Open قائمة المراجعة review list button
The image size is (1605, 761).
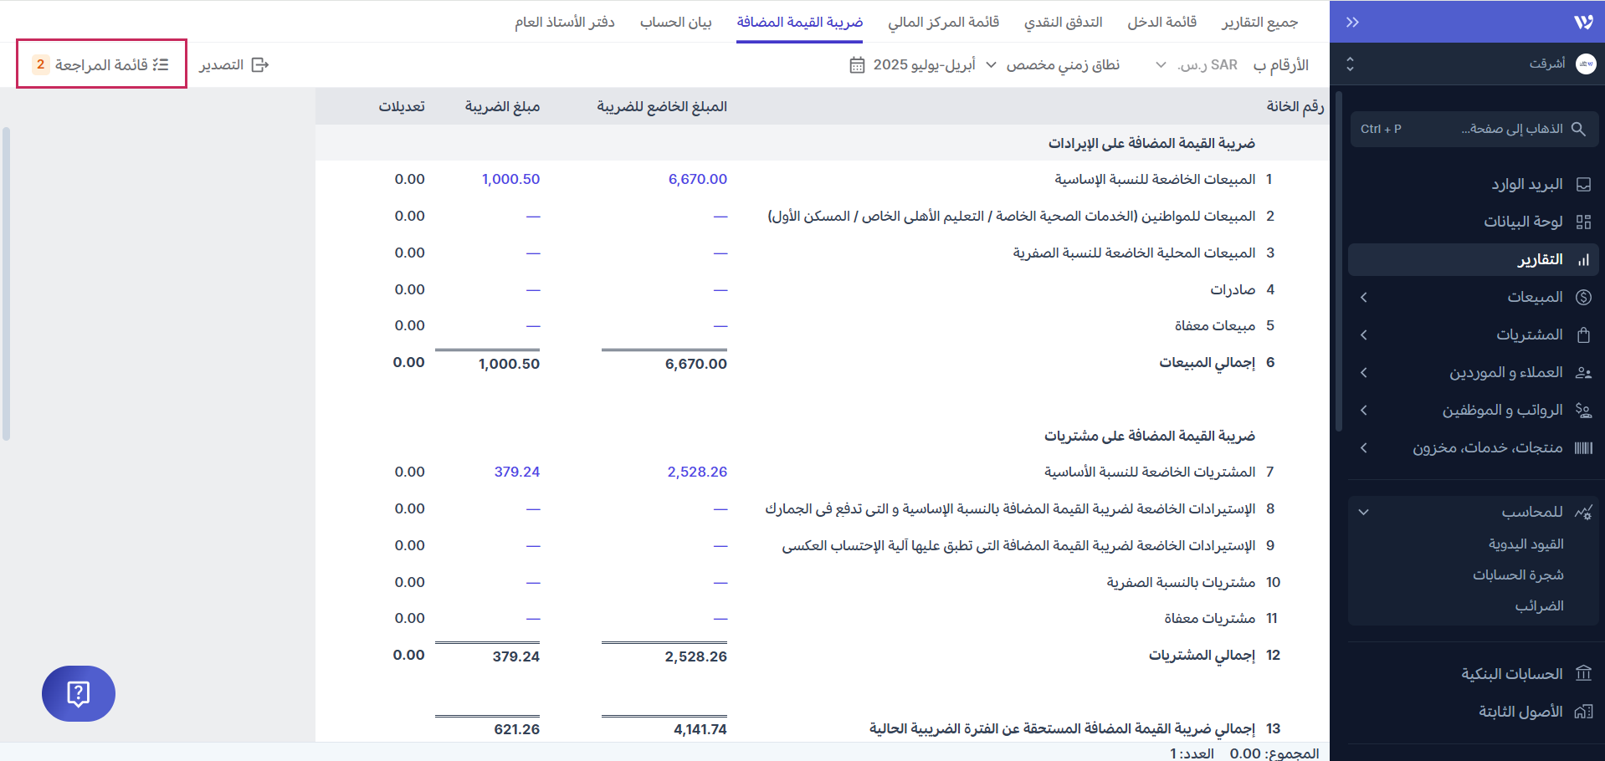101,64
